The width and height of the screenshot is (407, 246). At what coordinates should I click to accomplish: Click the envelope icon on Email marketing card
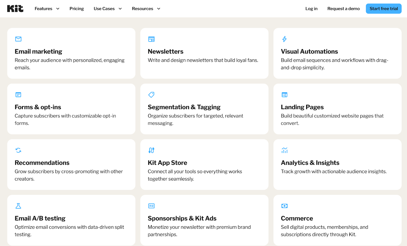(18, 39)
